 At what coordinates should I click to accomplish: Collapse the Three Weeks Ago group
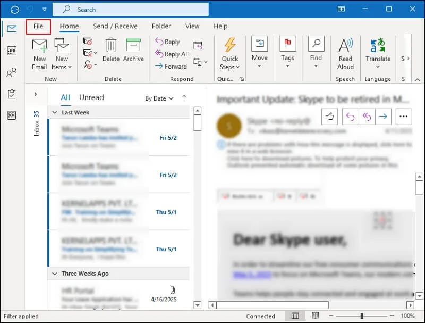tap(55, 274)
